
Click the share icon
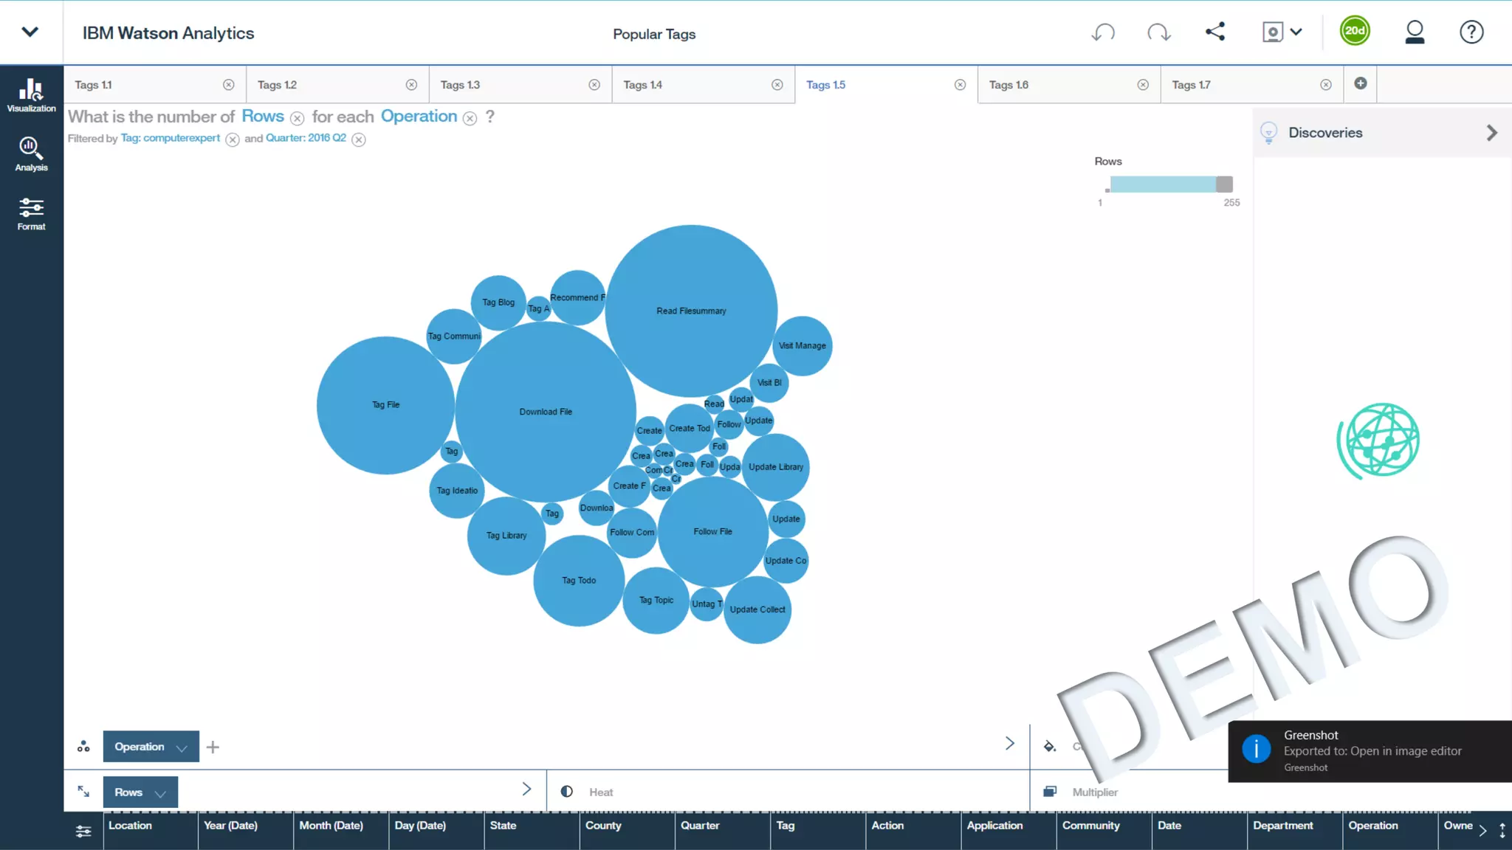[1215, 32]
